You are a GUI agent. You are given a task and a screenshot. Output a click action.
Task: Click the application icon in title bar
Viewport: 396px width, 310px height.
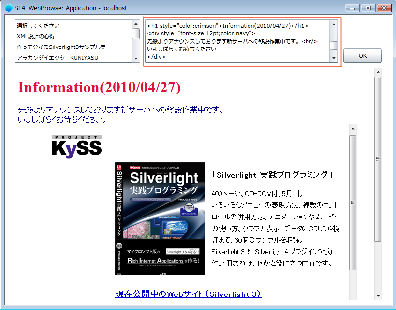pyautogui.click(x=9, y=8)
